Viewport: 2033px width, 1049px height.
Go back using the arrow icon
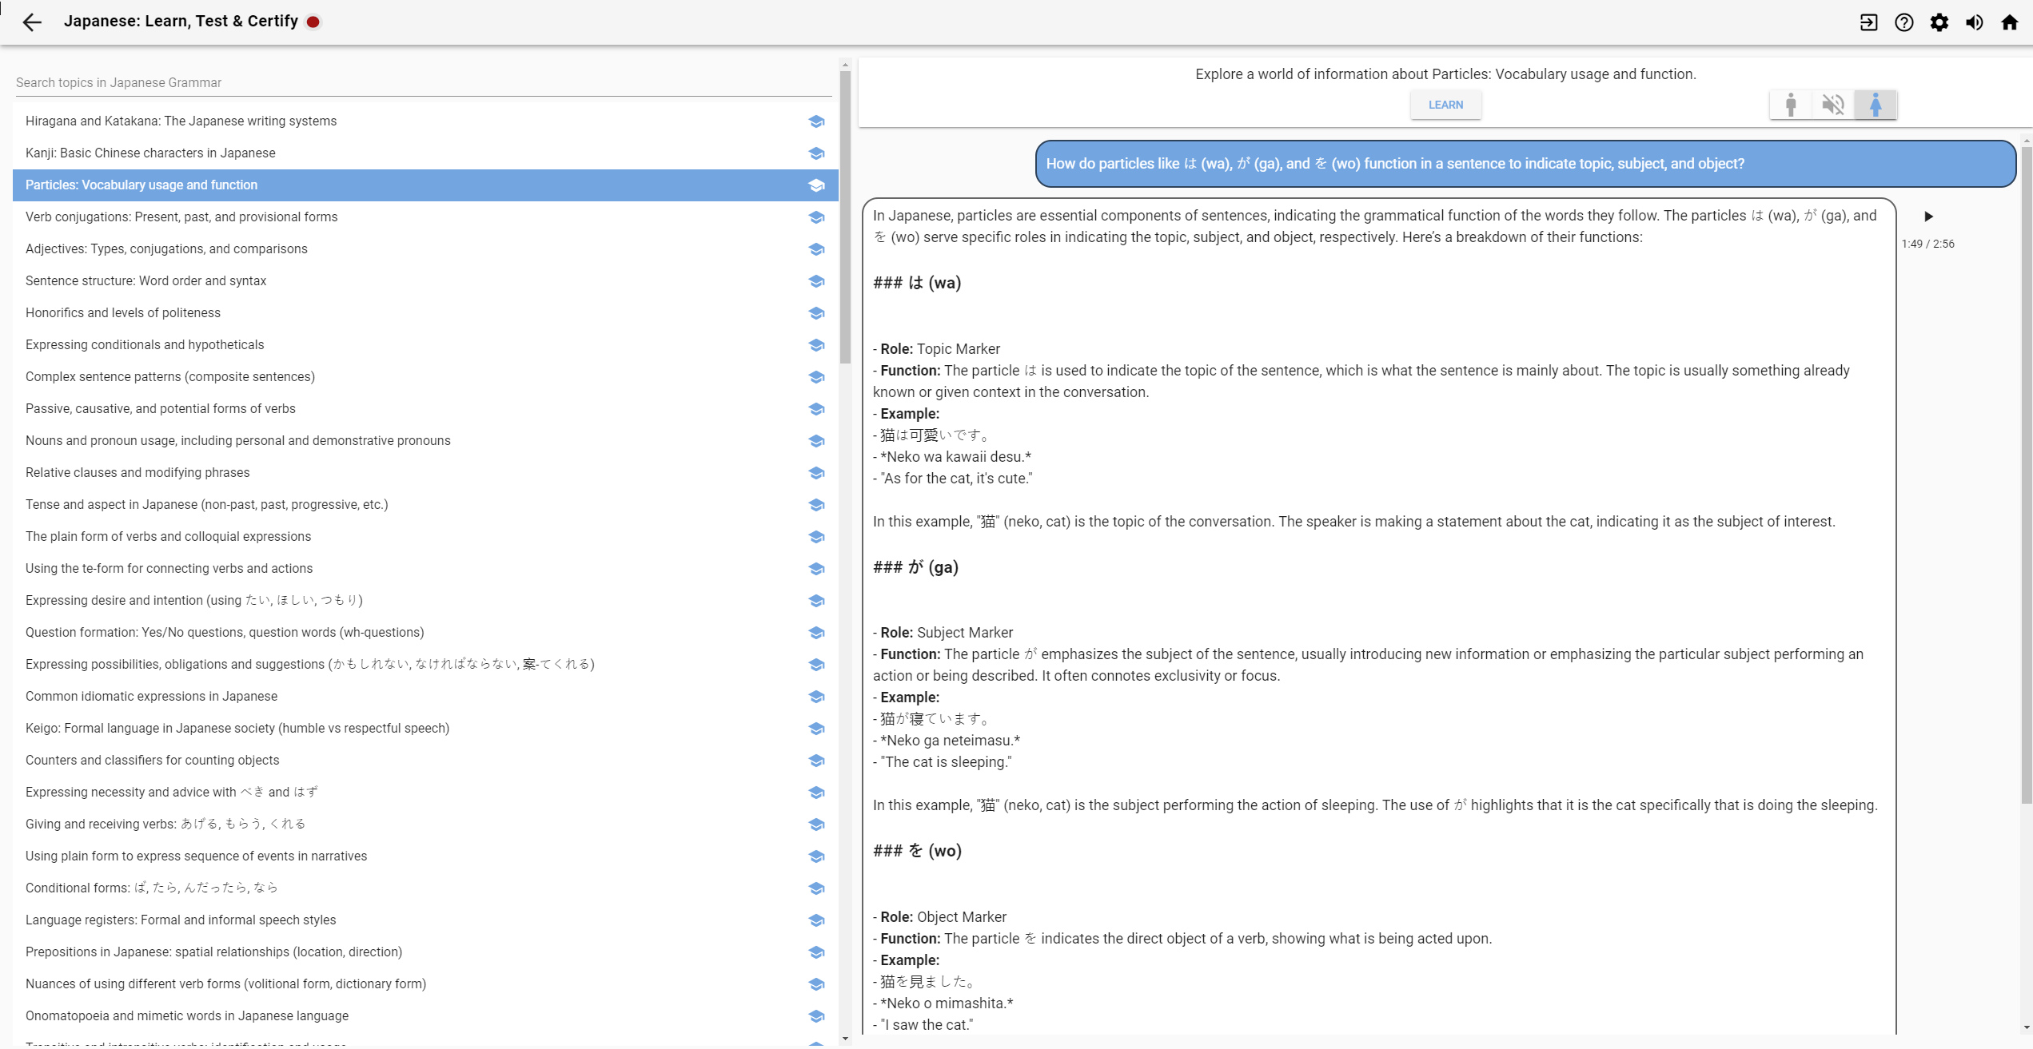click(x=32, y=22)
